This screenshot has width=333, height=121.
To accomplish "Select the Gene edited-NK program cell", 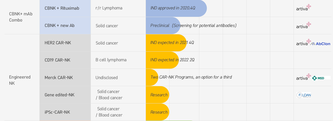I will pos(65,95).
